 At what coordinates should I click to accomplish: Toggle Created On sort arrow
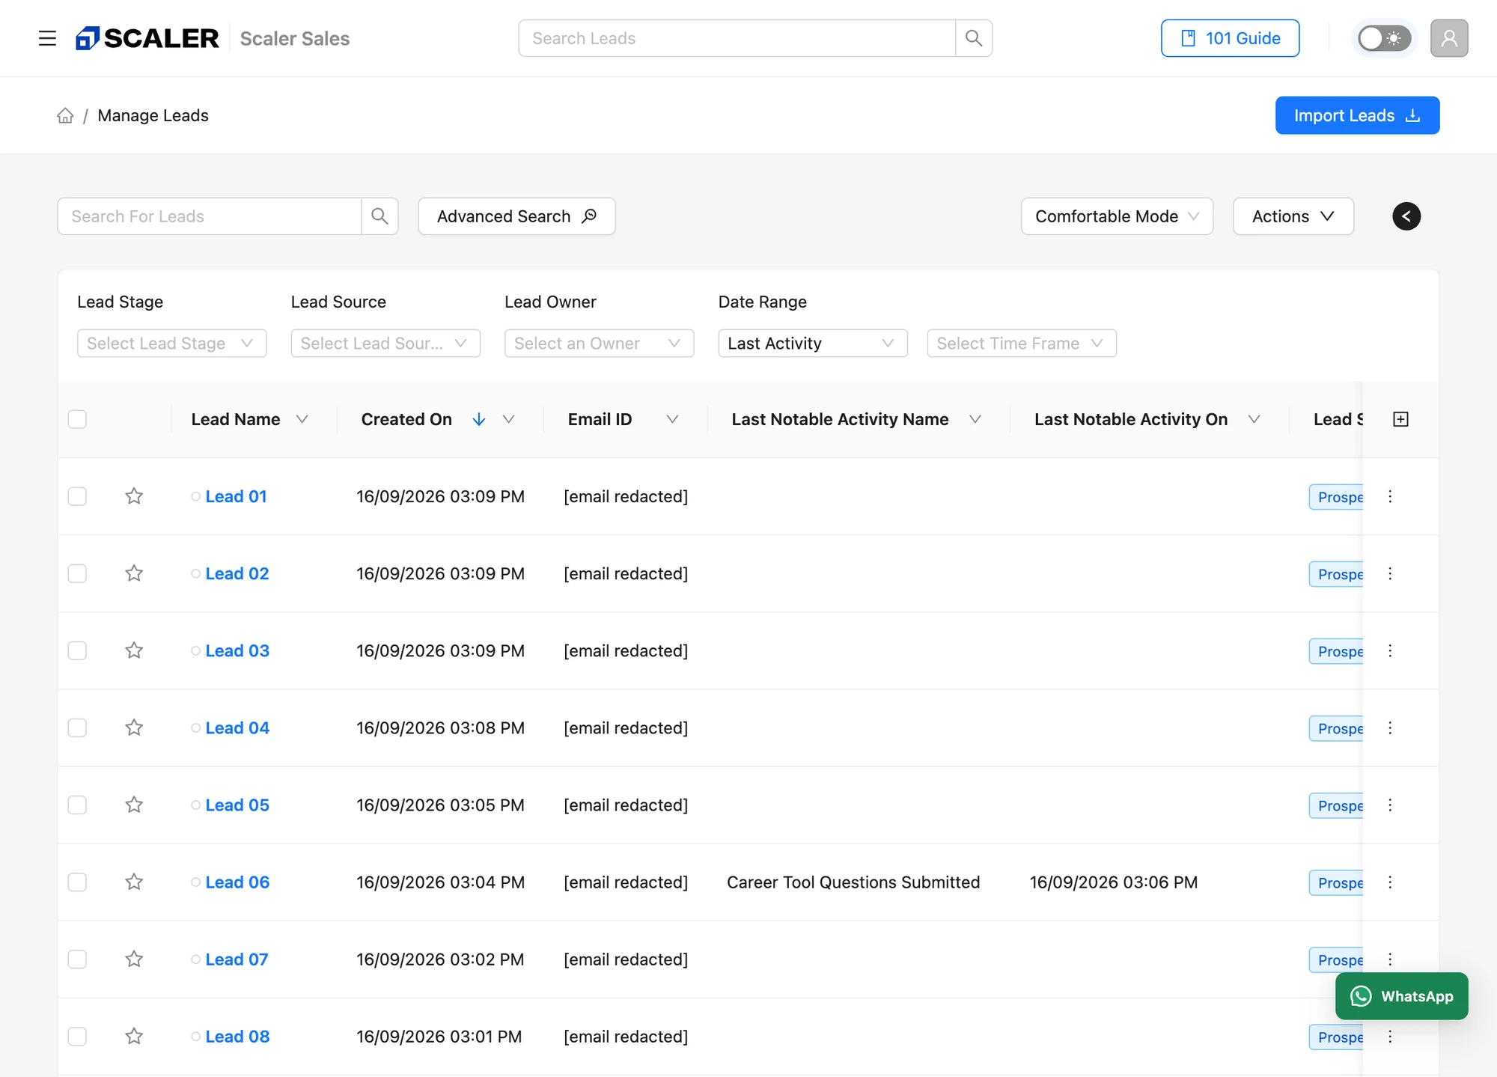[479, 419]
